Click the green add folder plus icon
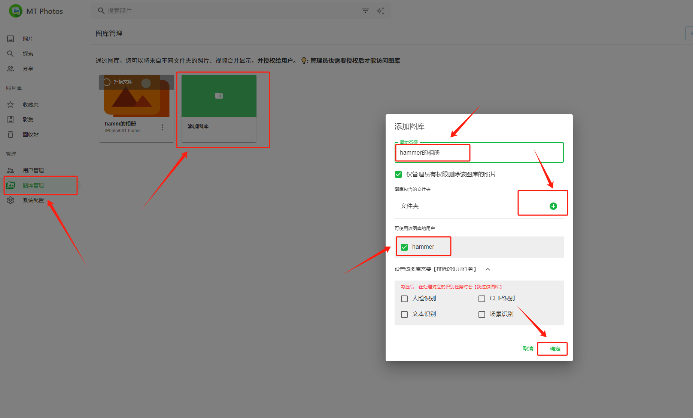Screen dimensions: 693x418 click(553, 206)
